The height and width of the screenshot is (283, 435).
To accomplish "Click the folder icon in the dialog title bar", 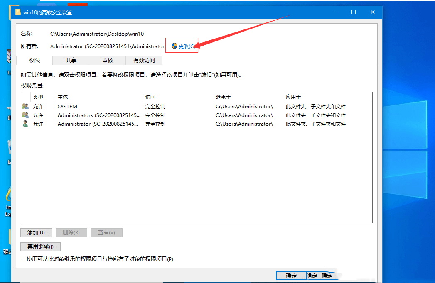I will pos(18,12).
